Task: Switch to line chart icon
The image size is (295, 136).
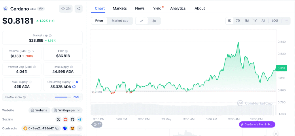Action: pos(142,21)
